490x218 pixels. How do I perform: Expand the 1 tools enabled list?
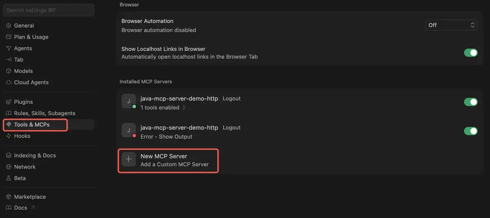point(163,108)
